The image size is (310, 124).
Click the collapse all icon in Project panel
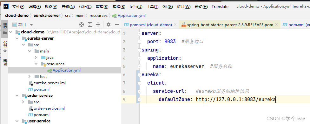point(98,24)
